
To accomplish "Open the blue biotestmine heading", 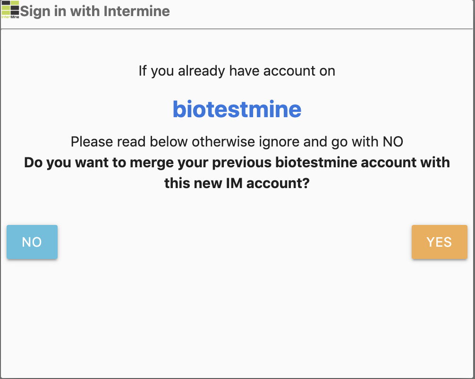I will [237, 109].
